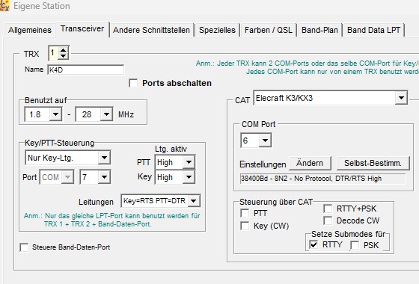Open the PTT Ltg. aktiv High dropdown

[189, 162]
